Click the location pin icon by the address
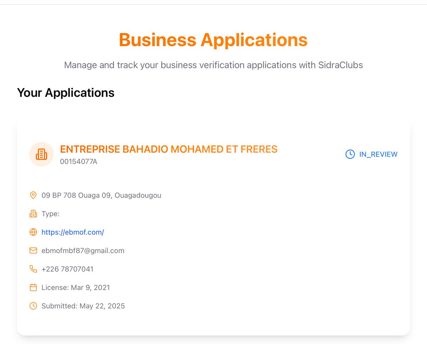427x344 pixels. tap(33, 195)
